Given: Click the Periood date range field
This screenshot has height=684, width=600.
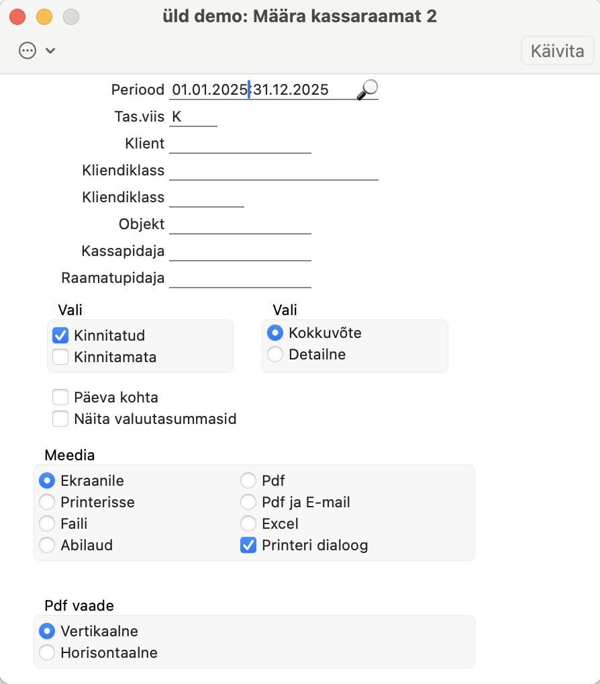Looking at the screenshot, I should click(x=262, y=90).
